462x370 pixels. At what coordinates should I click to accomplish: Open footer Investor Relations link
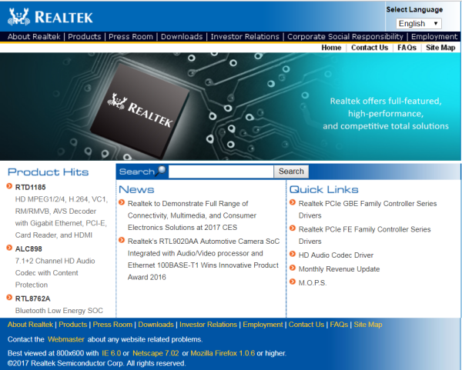coord(209,325)
